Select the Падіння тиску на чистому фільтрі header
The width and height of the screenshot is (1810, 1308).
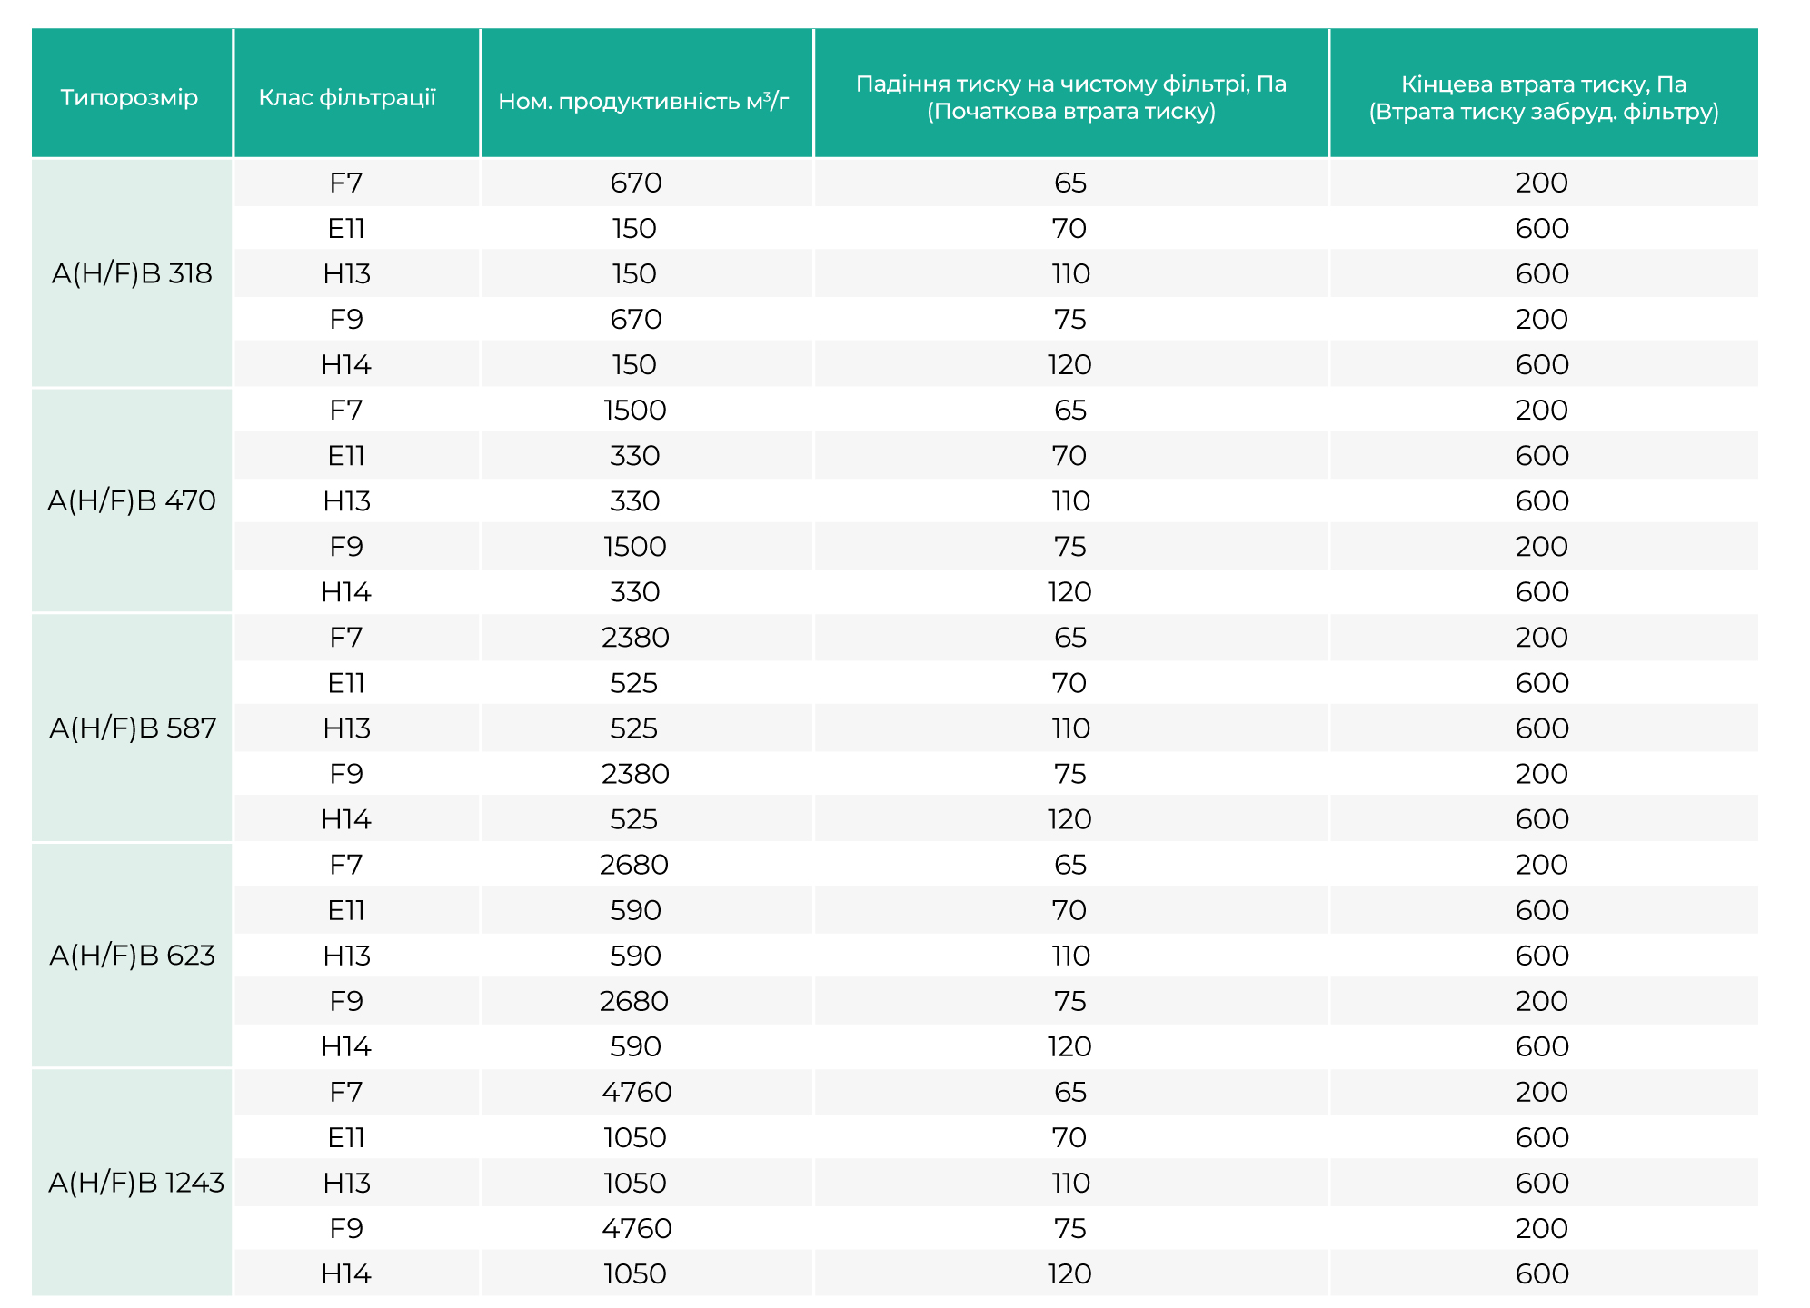pos(1071,93)
